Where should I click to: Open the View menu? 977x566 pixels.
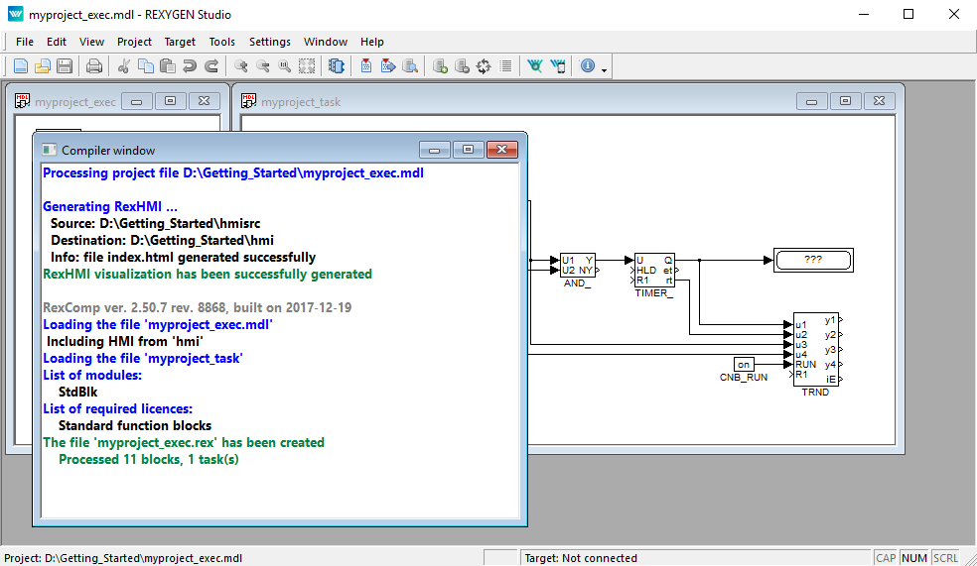91,42
